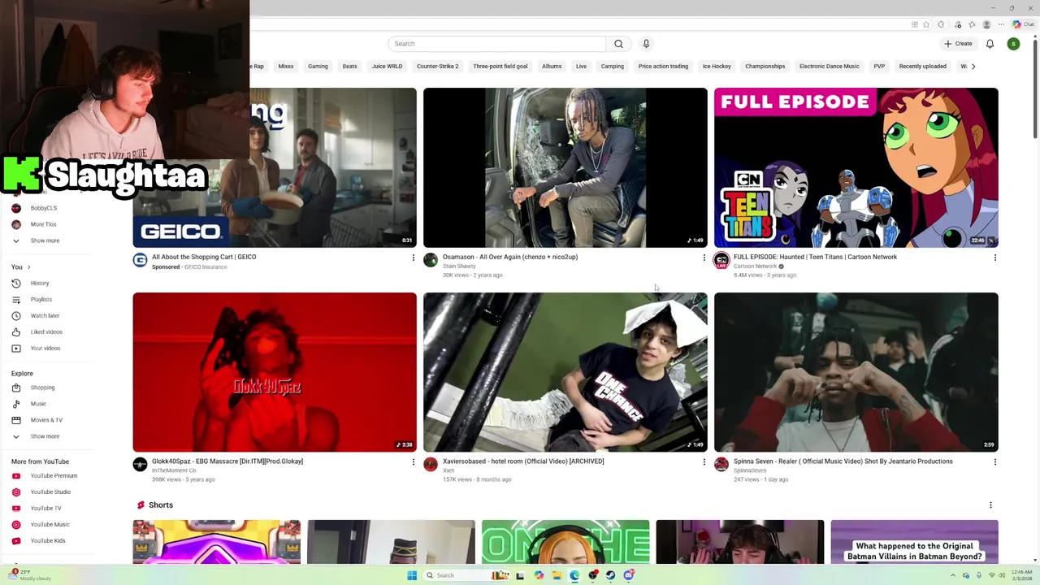Viewport: 1040px width, 585px height.
Task: Click the Create button
Action: (x=958, y=44)
